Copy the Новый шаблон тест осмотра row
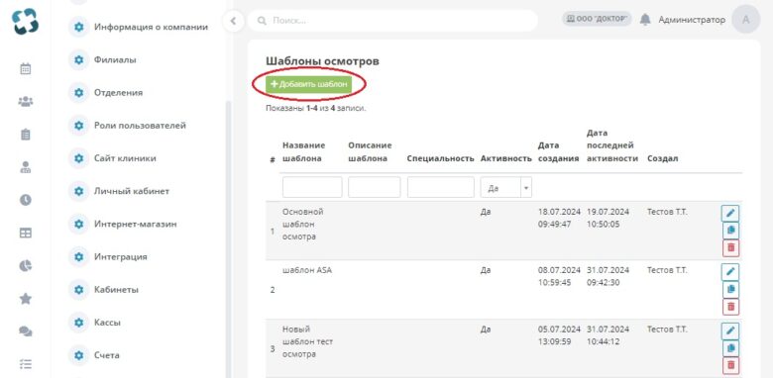Viewport: 773px width, 378px height. click(x=730, y=348)
